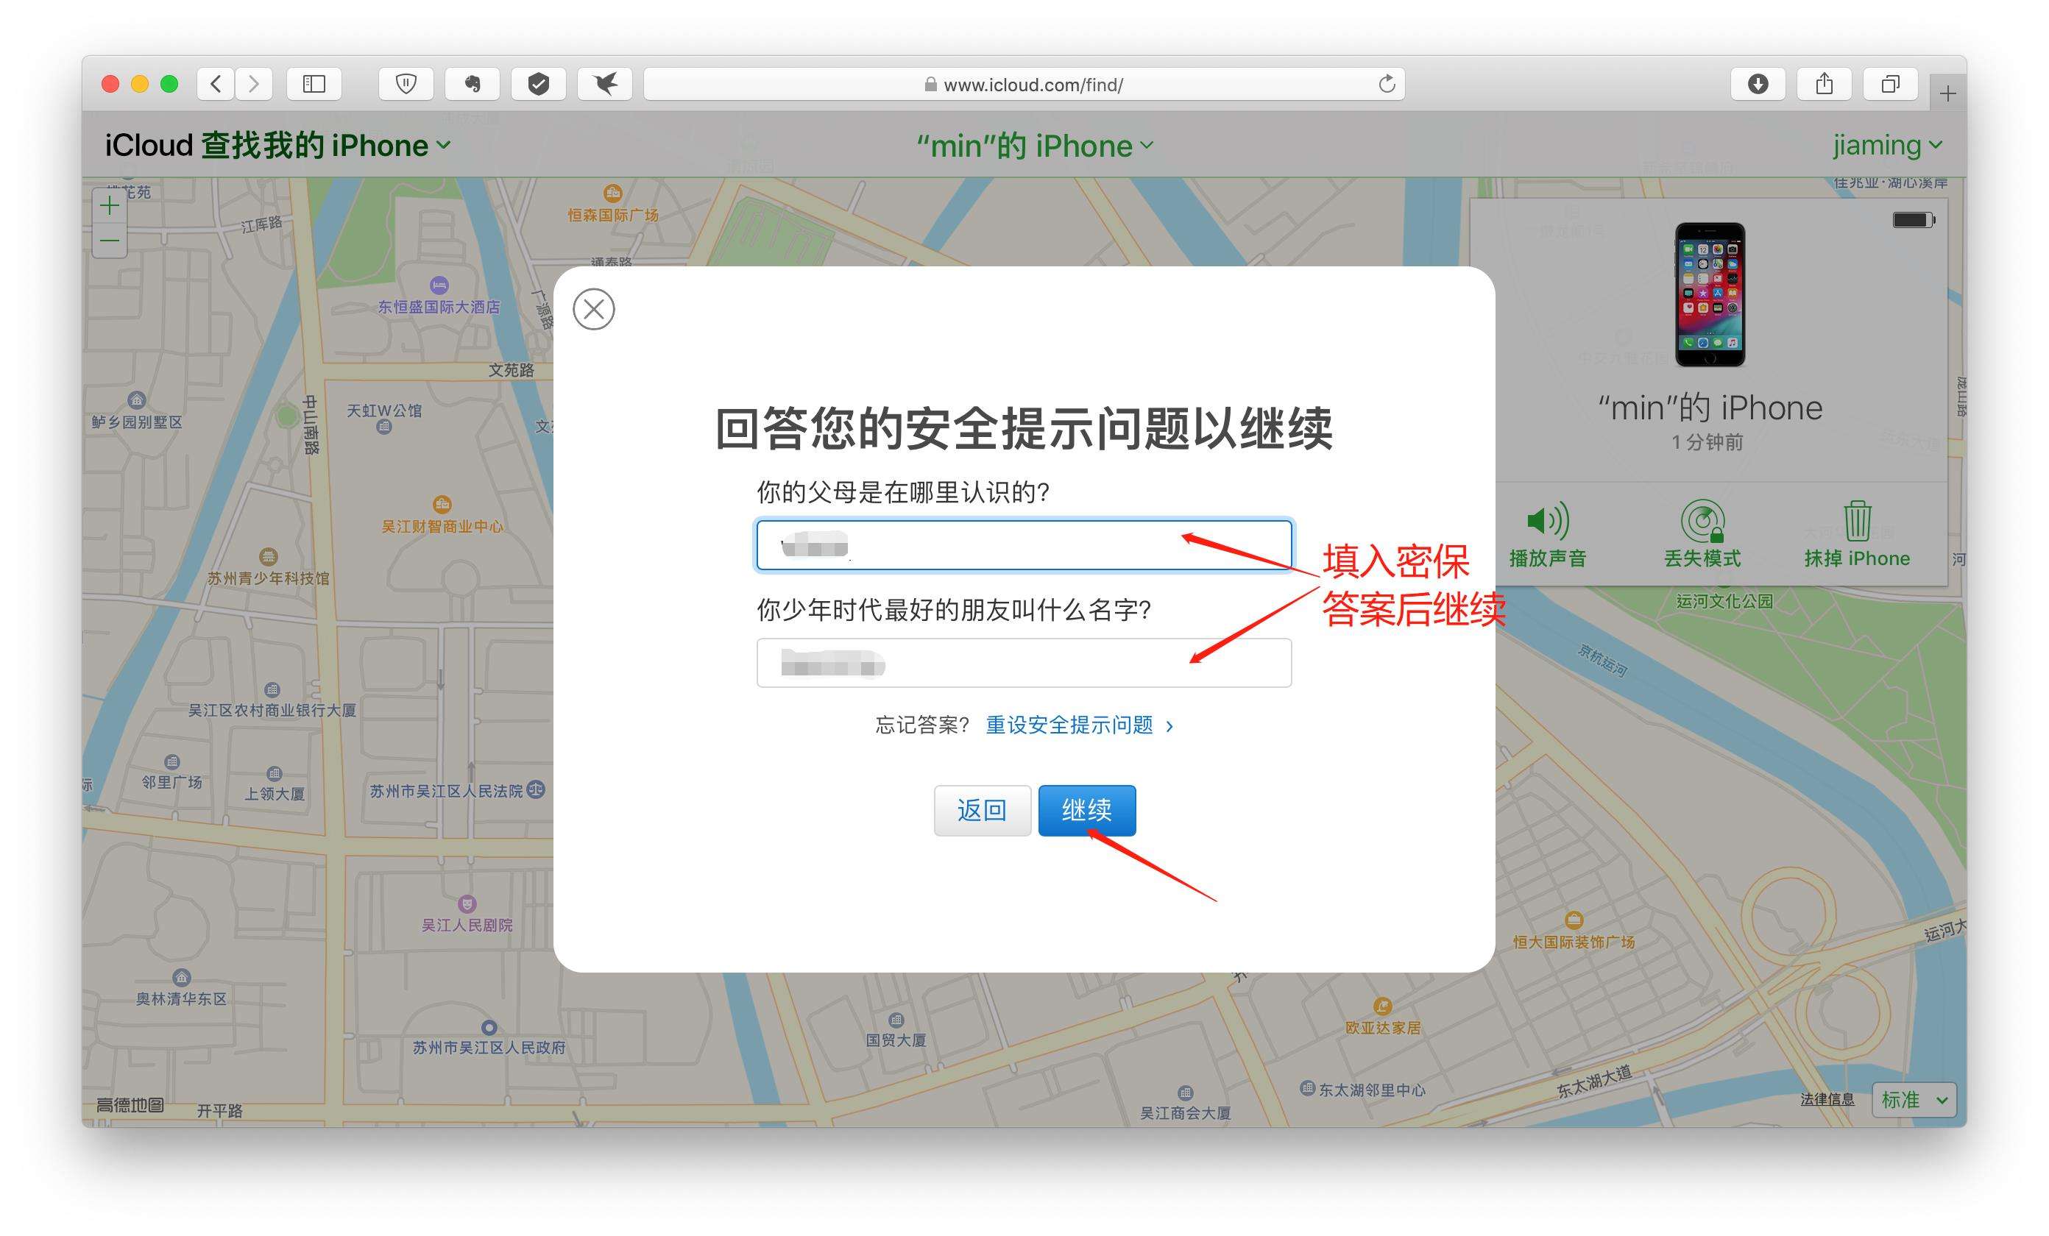
Task: Click 奥林清华东区 map label
Action: [181, 999]
